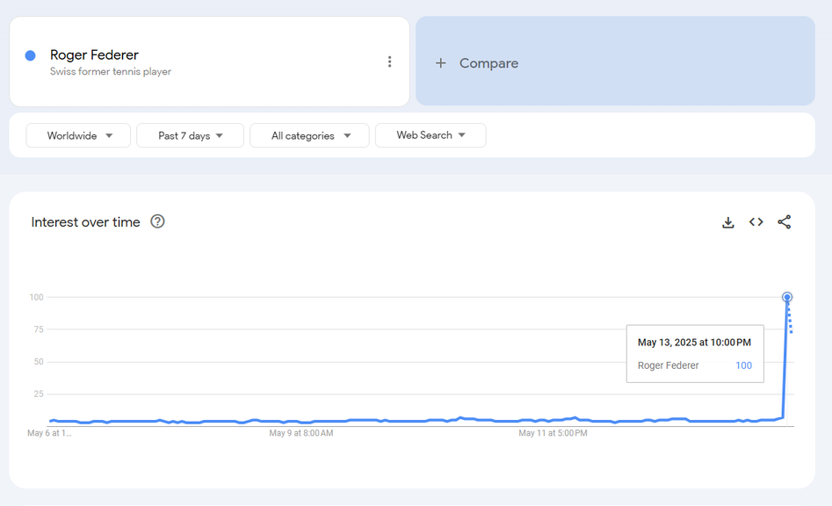832x506 pixels.
Task: Expand the Worldwide region dropdown
Action: click(78, 136)
